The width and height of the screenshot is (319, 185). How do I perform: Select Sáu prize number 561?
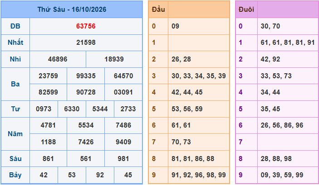[x=86, y=159]
